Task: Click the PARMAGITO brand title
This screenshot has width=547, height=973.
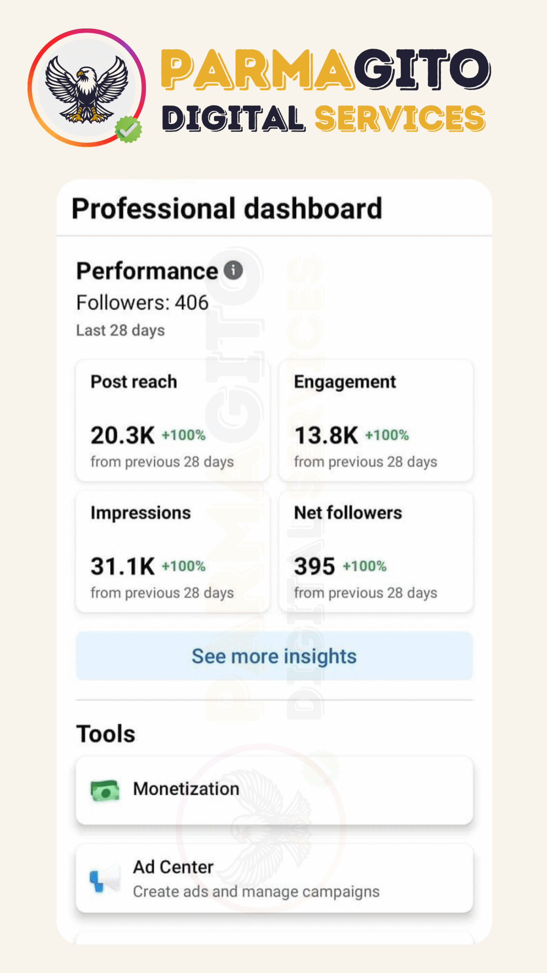Action: pos(326,69)
